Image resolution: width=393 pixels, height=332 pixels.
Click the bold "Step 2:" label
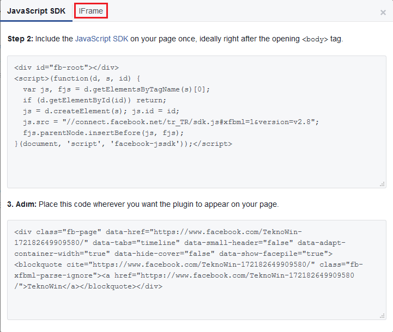[21, 39]
